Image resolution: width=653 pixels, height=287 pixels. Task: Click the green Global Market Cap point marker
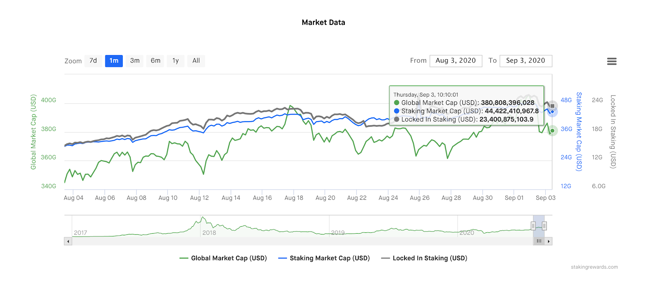pos(552,131)
